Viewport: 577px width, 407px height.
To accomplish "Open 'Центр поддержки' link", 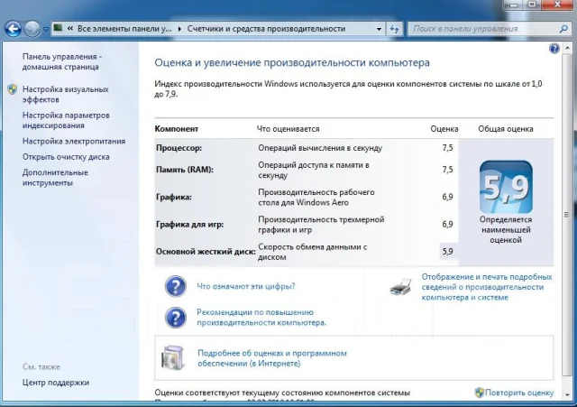I will click(56, 383).
